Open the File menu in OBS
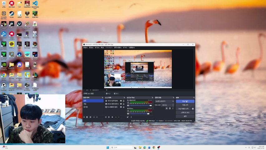 (85, 47)
